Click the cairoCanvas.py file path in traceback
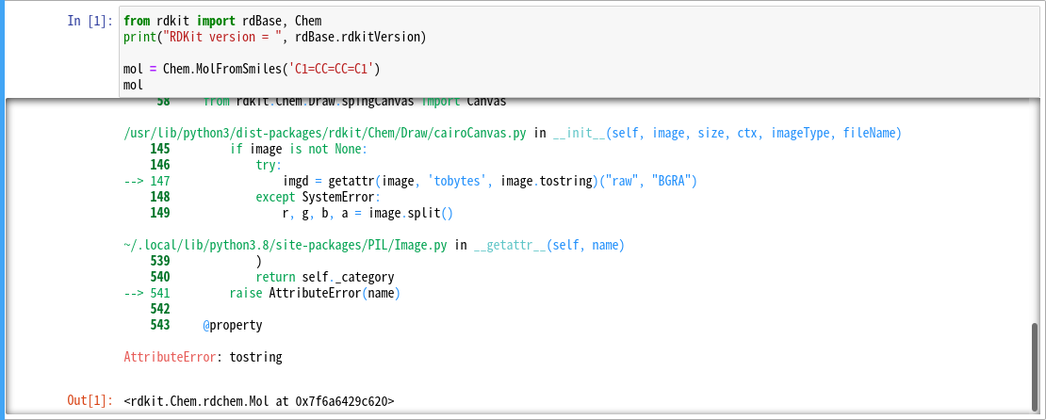1046x420 pixels. [325, 134]
